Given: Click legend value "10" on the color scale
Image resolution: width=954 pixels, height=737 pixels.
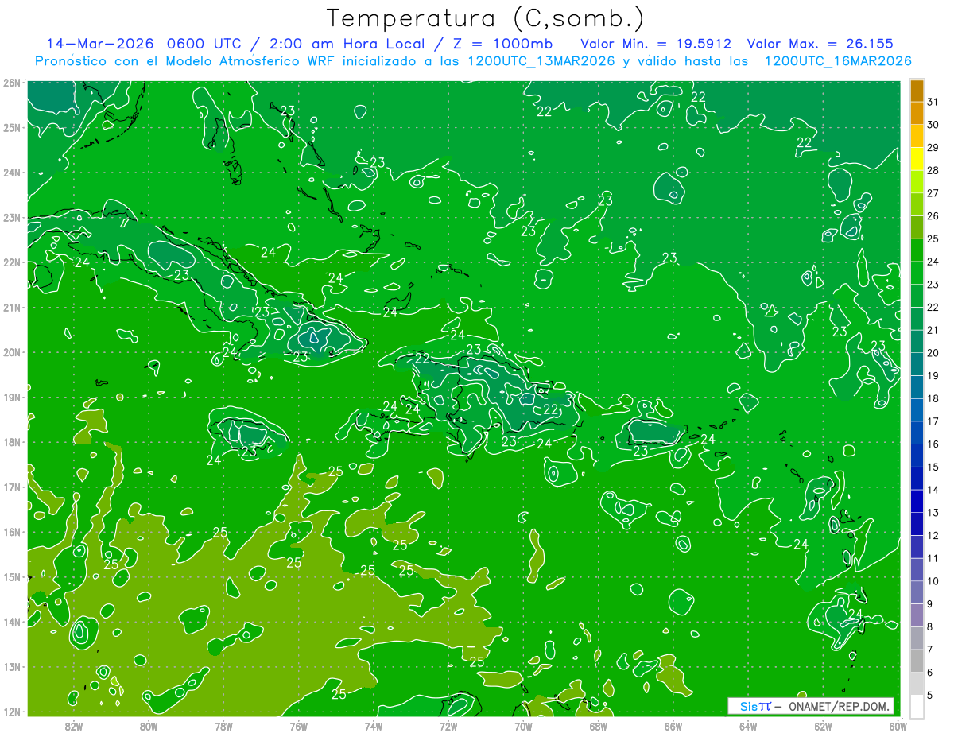Looking at the screenshot, I should coord(933,581).
